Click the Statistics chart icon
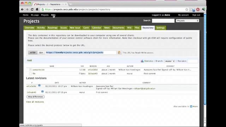 point(142,61)
